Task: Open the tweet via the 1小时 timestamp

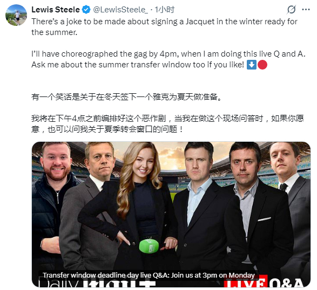Action: (164, 10)
